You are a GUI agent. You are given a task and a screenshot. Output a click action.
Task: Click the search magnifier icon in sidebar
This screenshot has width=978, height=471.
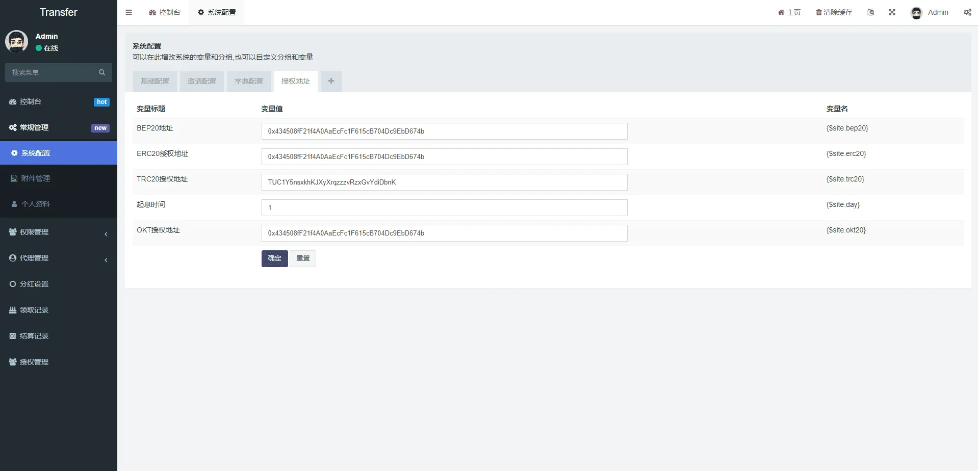tap(102, 72)
